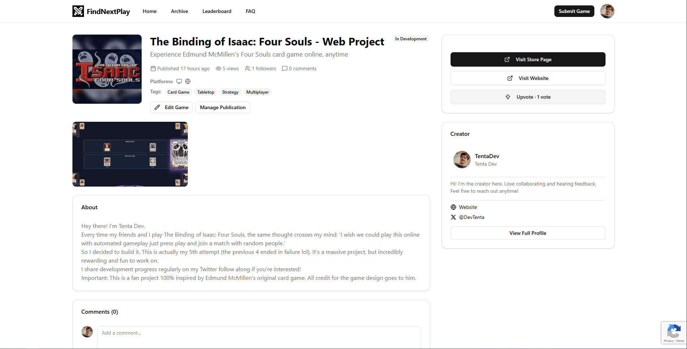Select the desktop platform monitor icon
The image size is (687, 349).
pyautogui.click(x=179, y=81)
